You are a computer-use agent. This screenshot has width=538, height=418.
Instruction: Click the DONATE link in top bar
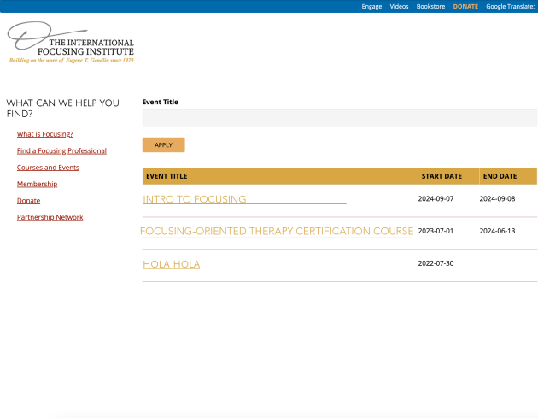pyautogui.click(x=465, y=7)
